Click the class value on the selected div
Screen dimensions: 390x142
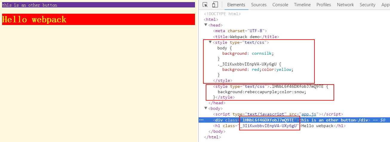click(268, 120)
